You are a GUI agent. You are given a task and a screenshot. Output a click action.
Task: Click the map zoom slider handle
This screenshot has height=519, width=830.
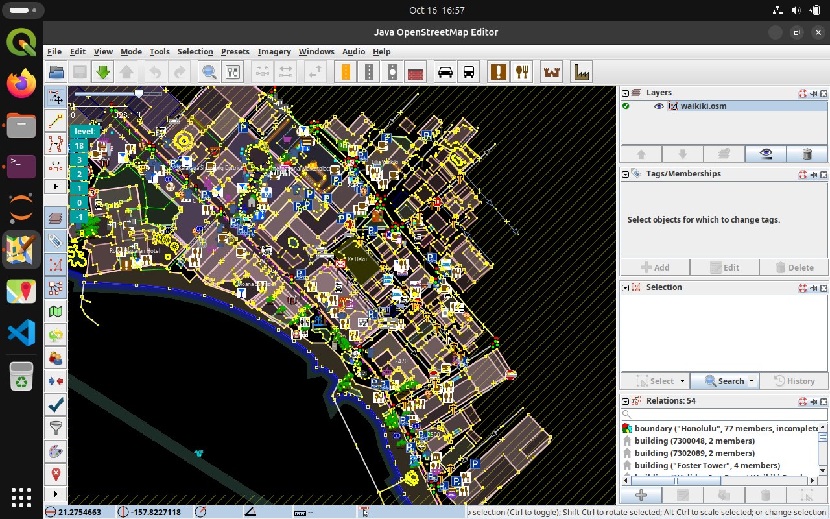point(139,94)
